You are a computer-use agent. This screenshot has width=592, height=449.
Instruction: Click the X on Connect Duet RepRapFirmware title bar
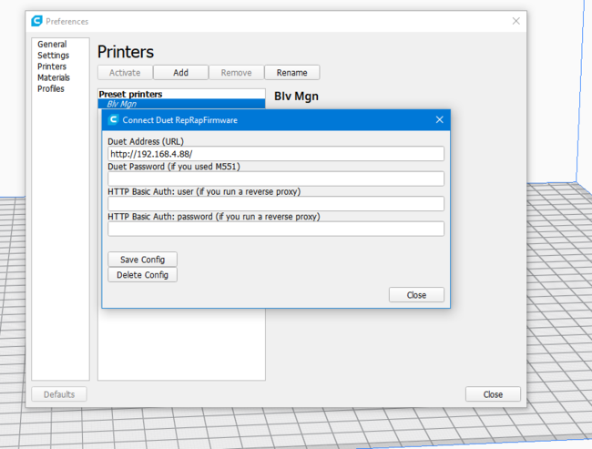point(440,119)
